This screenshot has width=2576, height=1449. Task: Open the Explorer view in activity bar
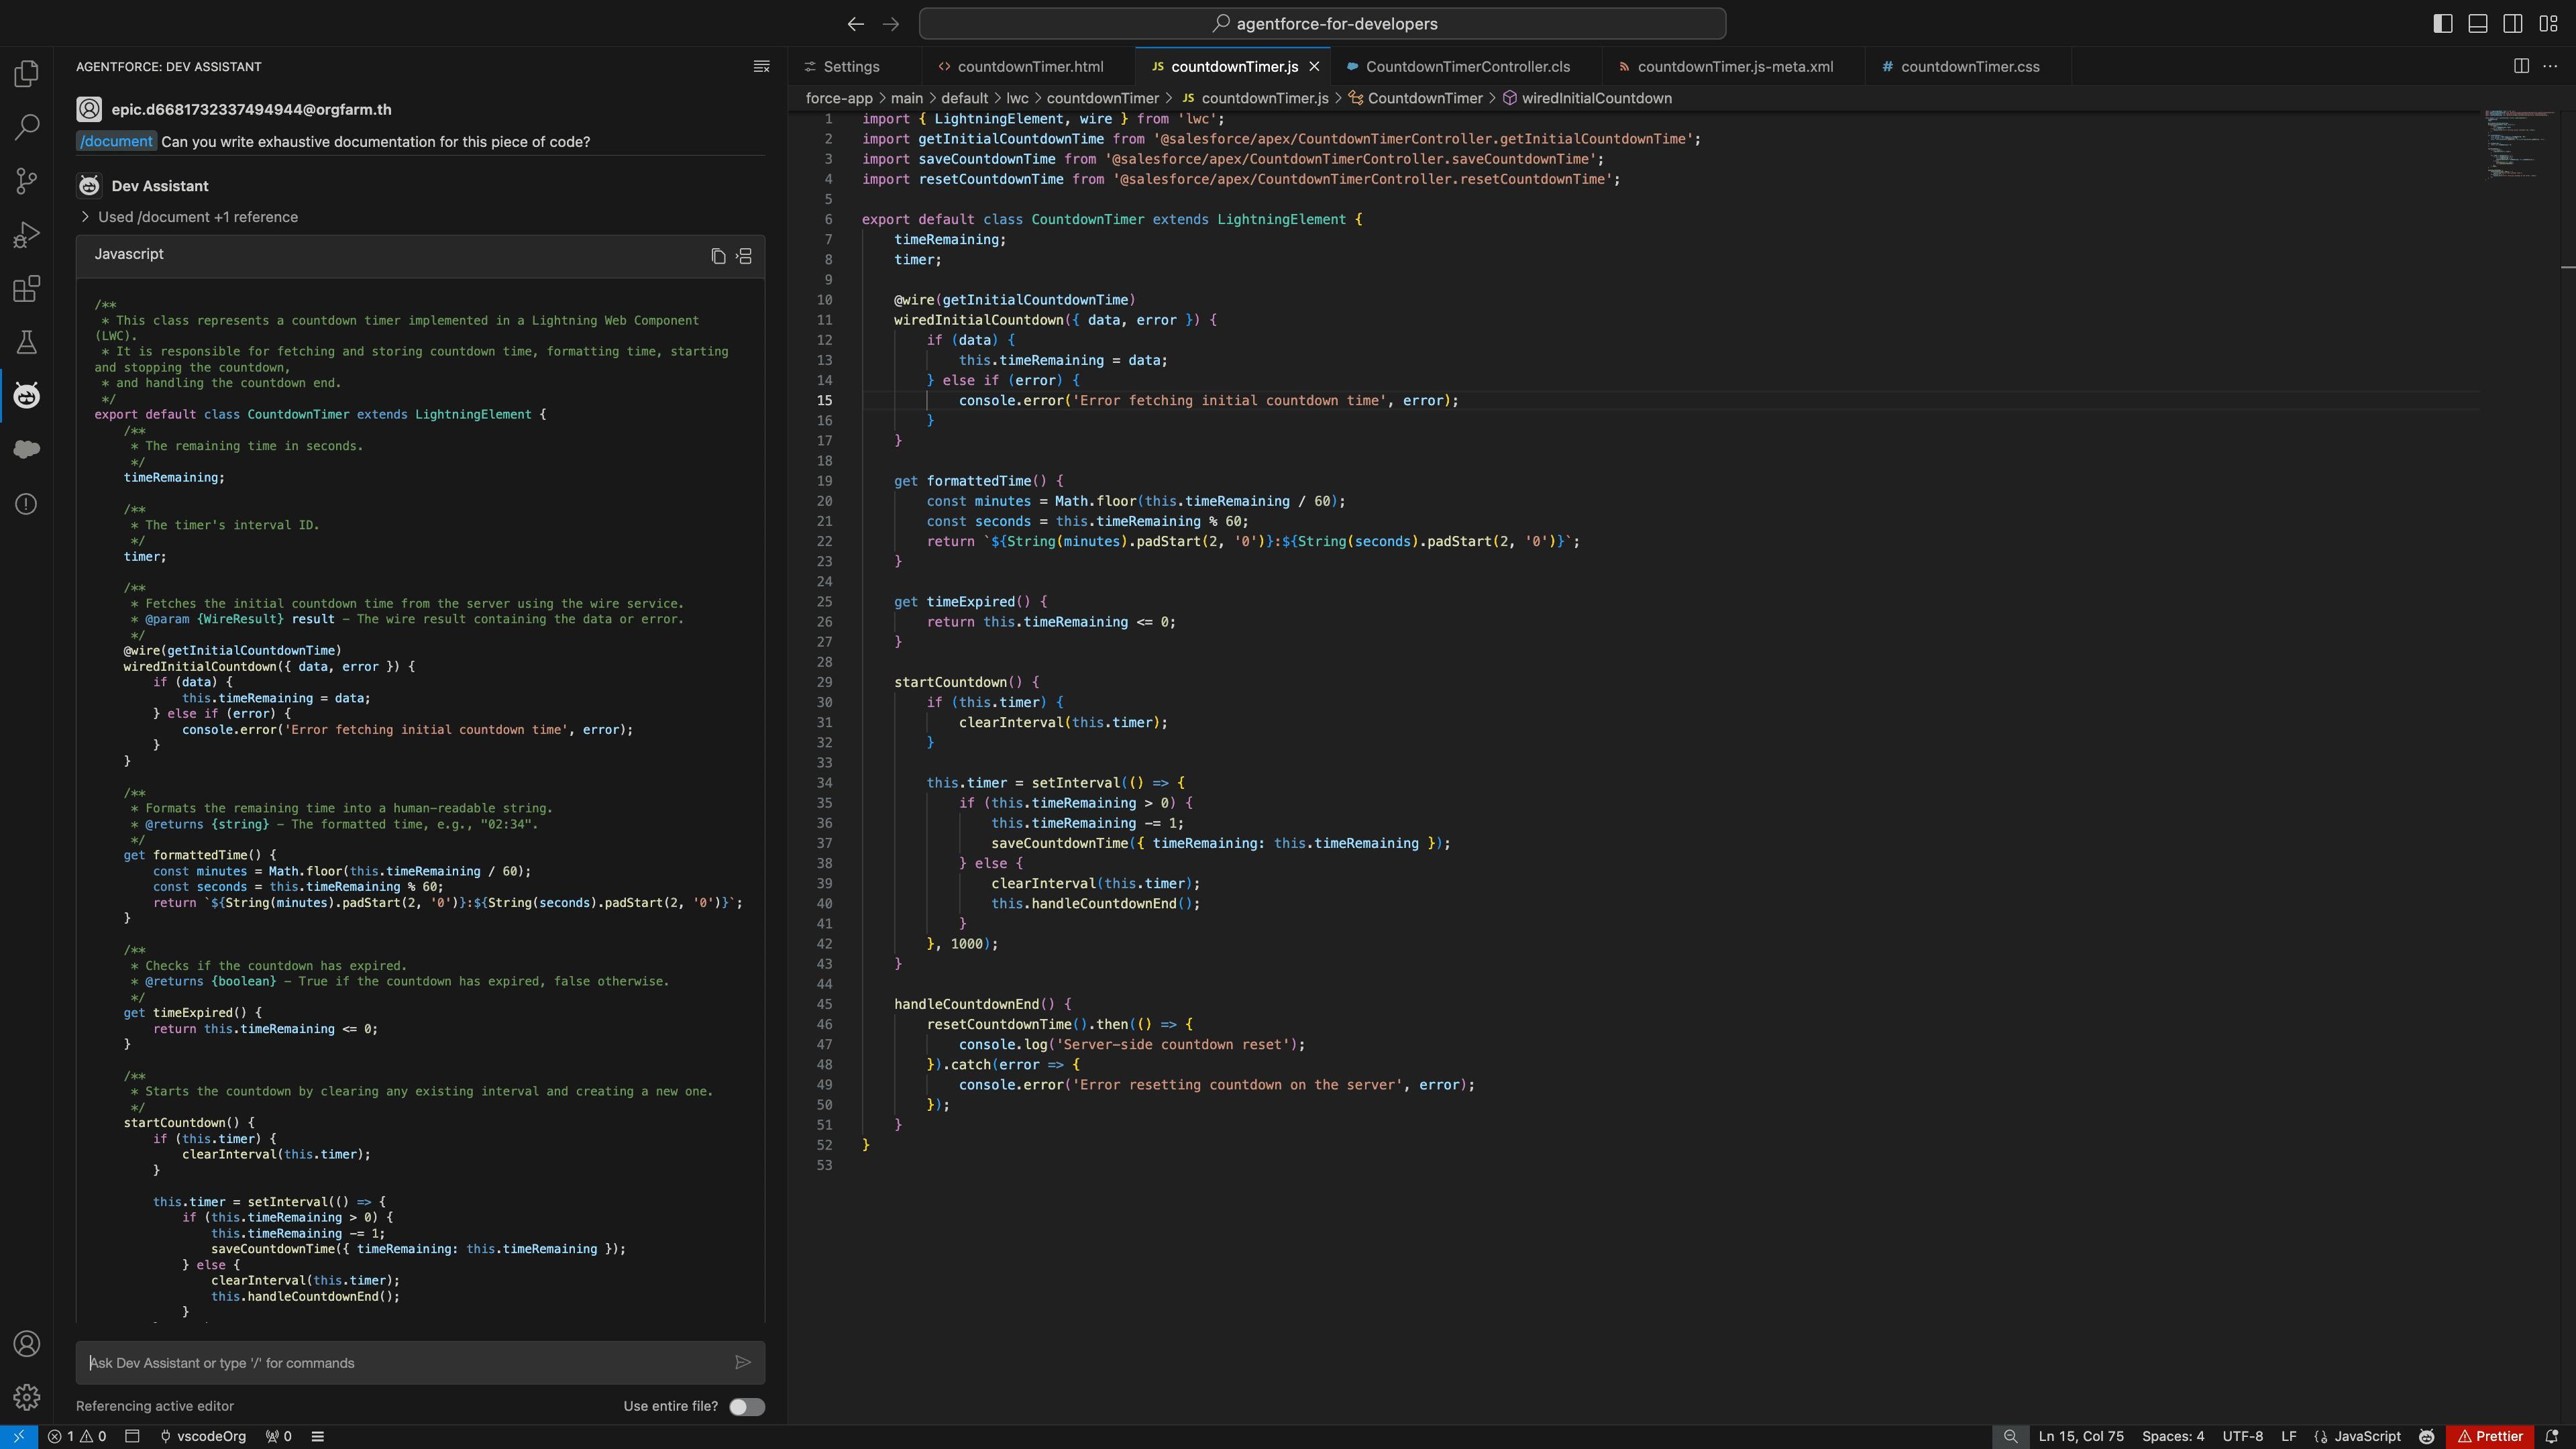click(x=27, y=73)
